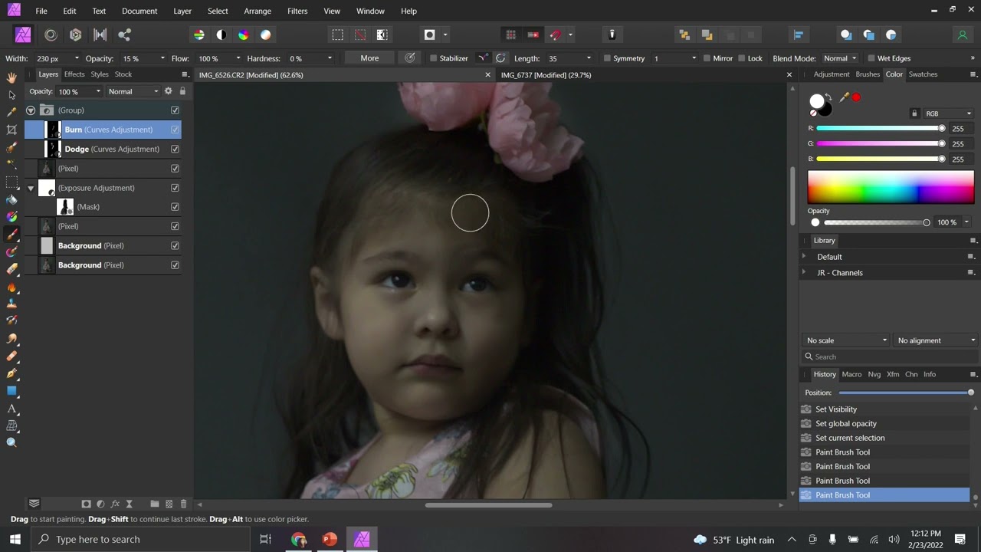The width and height of the screenshot is (981, 552).
Task: Open the layer blend mode dropdown
Action: tap(133, 91)
